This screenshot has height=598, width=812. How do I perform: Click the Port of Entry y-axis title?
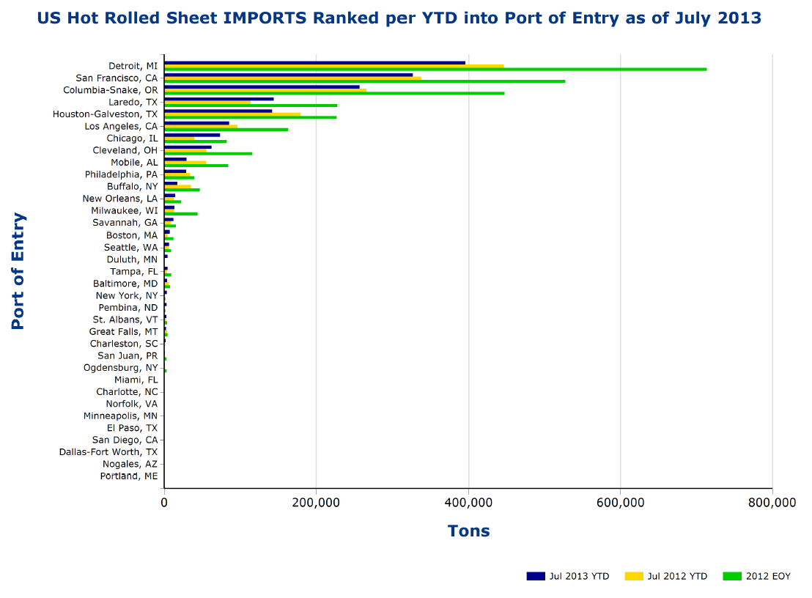18,271
